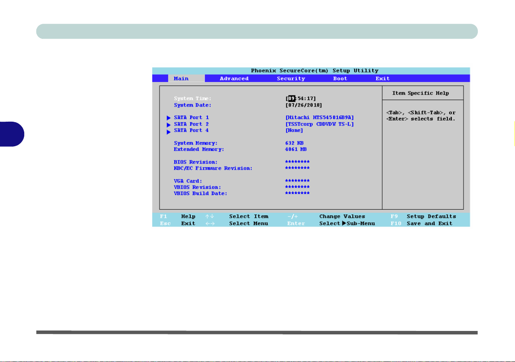Select the Main menu tab

181,79
